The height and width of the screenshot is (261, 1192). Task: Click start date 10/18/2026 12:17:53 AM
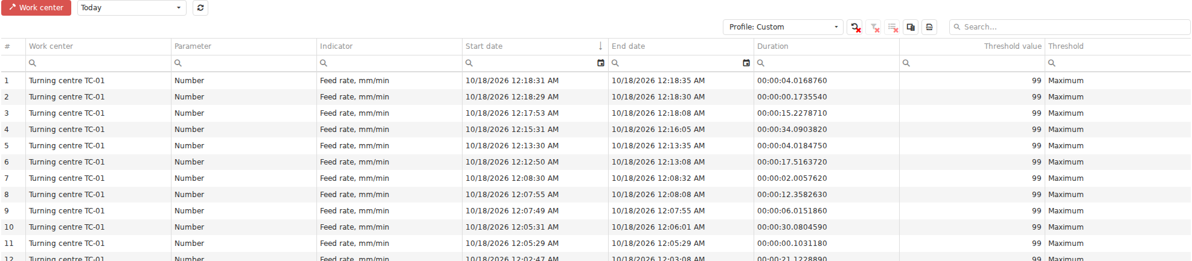(512, 113)
